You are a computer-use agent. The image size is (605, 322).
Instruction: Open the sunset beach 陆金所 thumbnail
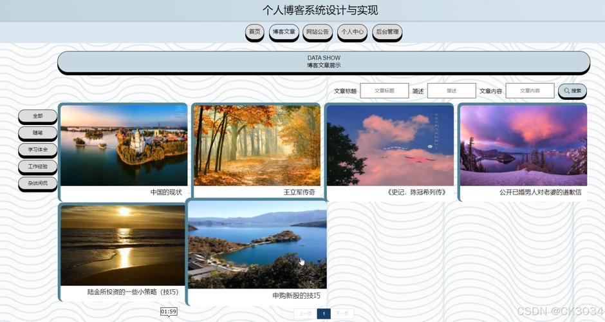pyautogui.click(x=123, y=245)
